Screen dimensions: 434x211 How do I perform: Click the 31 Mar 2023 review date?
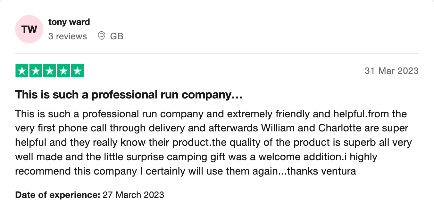[x=391, y=71]
